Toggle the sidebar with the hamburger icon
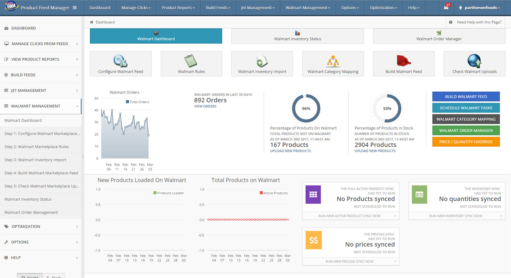 tap(75, 8)
